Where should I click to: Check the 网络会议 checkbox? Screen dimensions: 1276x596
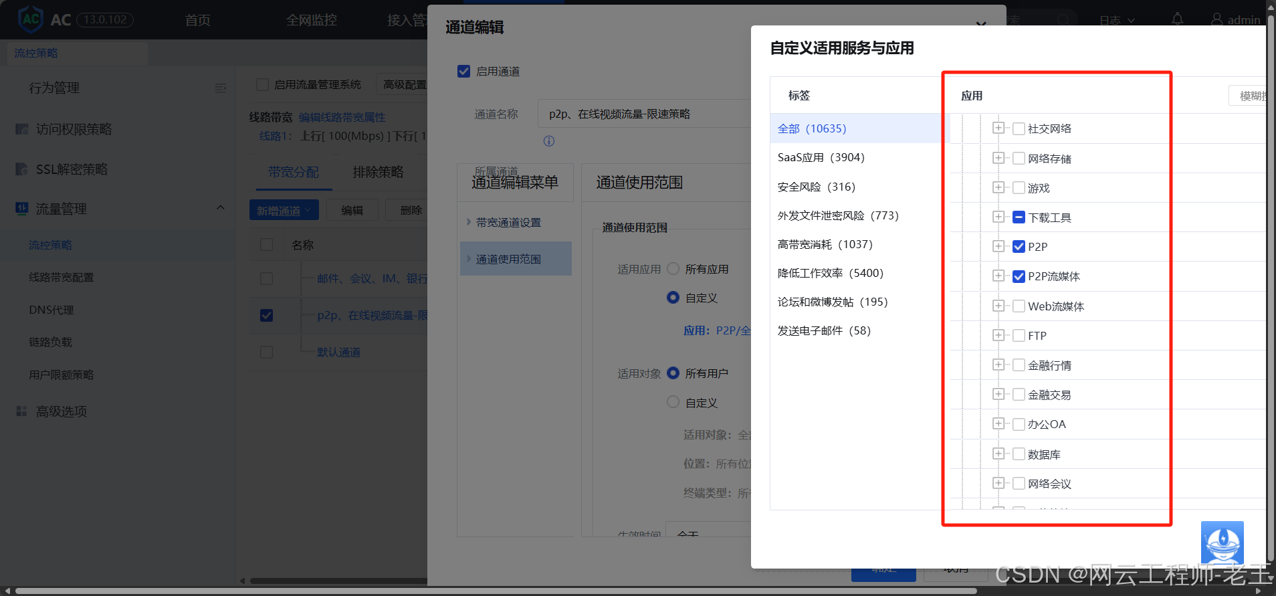(1019, 484)
